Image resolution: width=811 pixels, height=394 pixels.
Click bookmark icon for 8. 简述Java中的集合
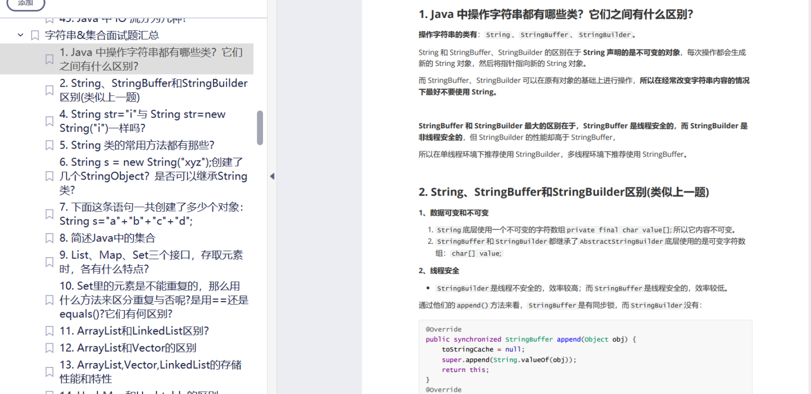pos(49,238)
